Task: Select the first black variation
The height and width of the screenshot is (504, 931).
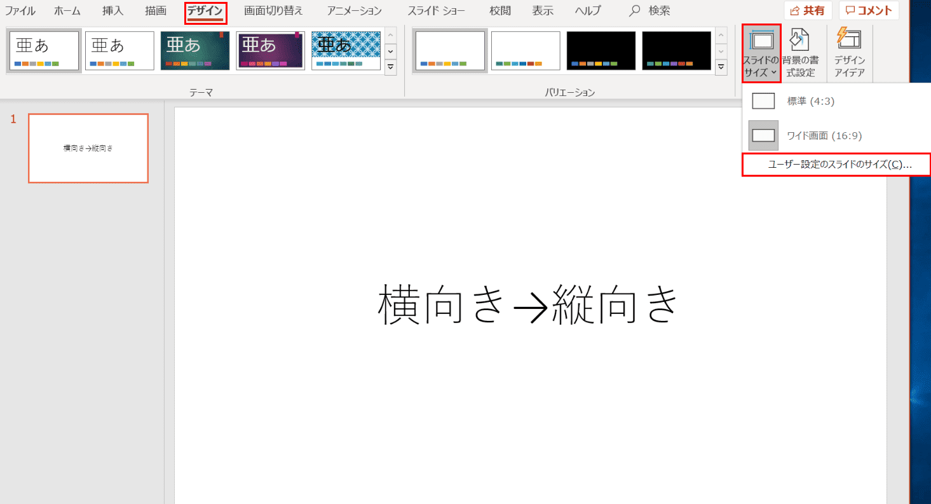Action: point(601,51)
